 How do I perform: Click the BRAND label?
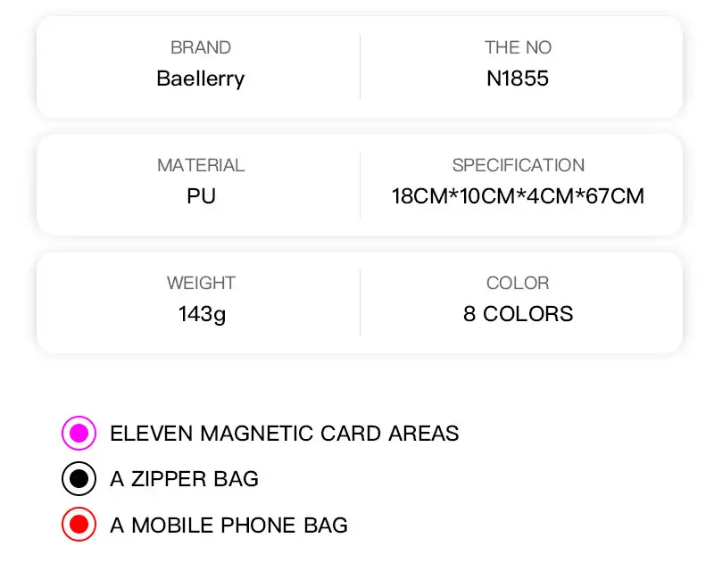201,47
